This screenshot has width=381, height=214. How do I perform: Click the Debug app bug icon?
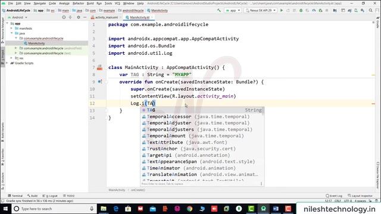click(301, 11)
